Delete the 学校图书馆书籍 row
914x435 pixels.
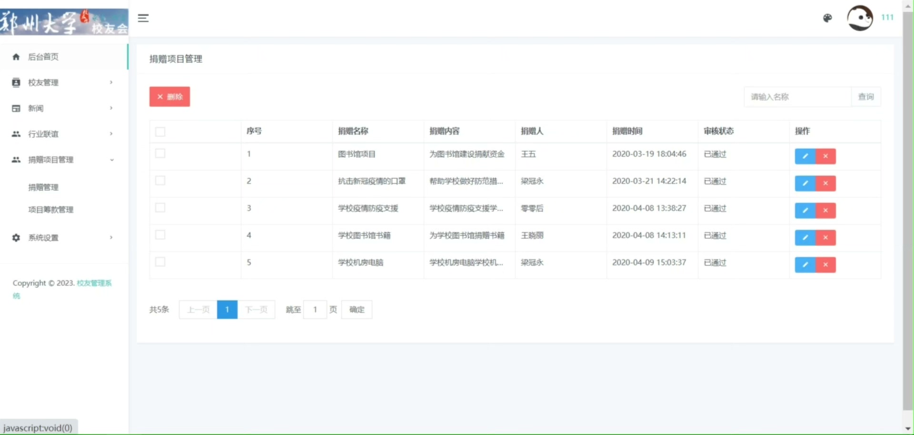[x=825, y=237]
